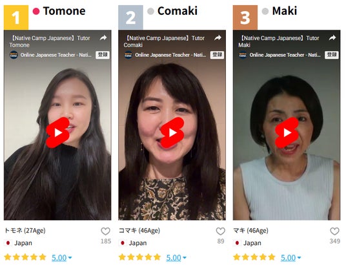Favorite Maki with the heart icon
The width and height of the screenshot is (346, 265).
click(334, 231)
